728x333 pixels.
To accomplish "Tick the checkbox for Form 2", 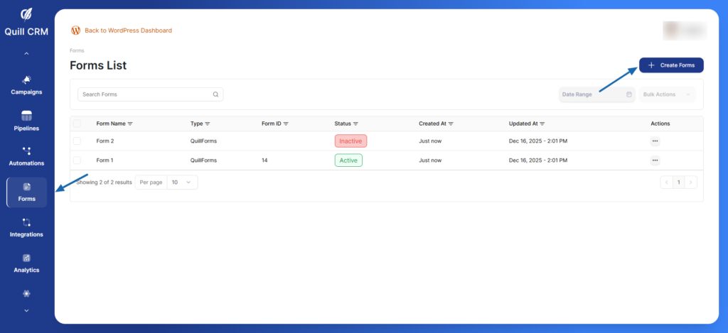I will pos(77,141).
